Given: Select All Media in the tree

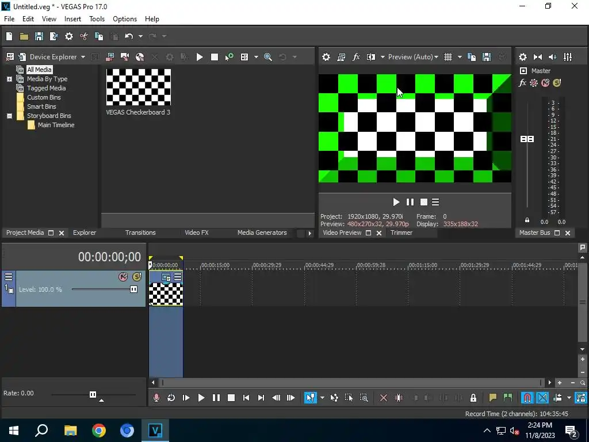Looking at the screenshot, I should [39, 70].
